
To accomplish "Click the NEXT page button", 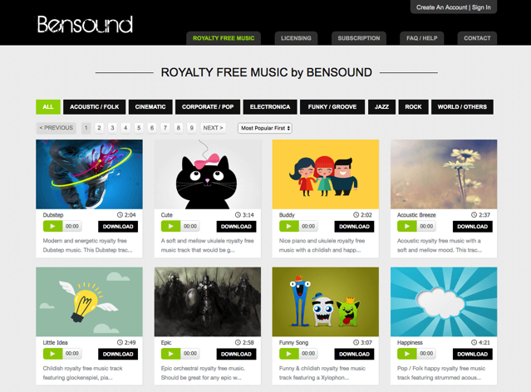I will click(x=213, y=128).
